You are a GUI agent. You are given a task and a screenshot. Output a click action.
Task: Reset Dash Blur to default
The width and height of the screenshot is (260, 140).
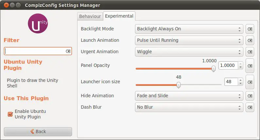250,107
